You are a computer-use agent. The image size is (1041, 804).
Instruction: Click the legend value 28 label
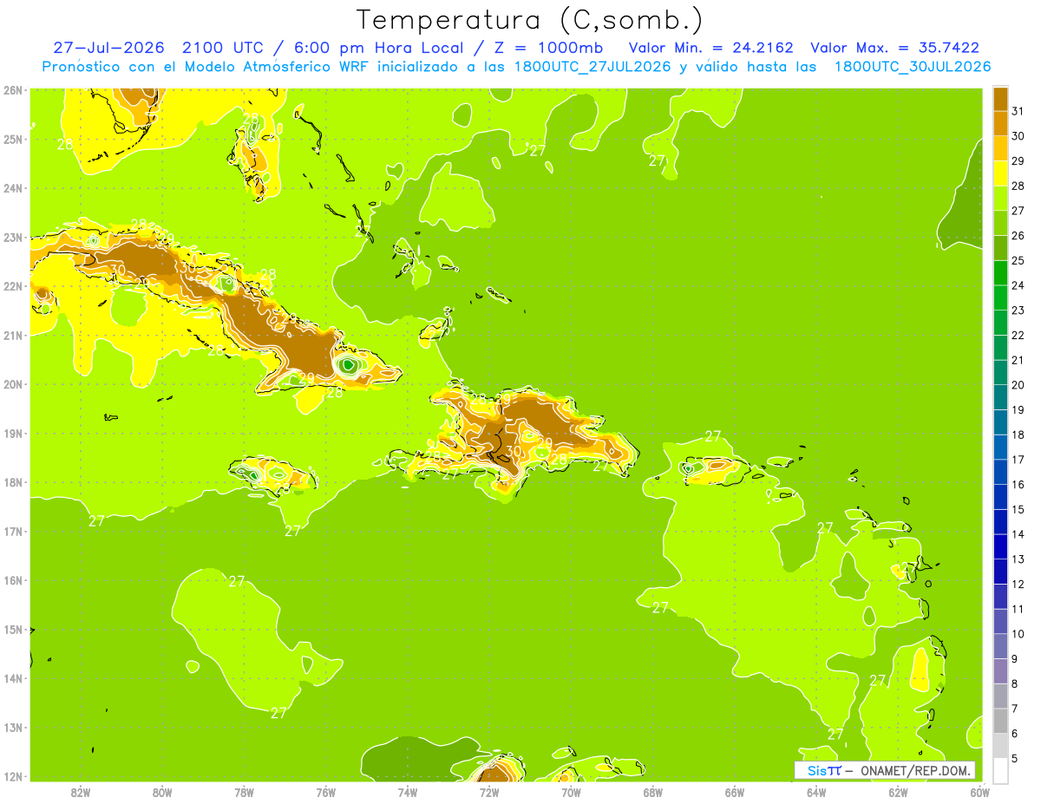click(1018, 186)
